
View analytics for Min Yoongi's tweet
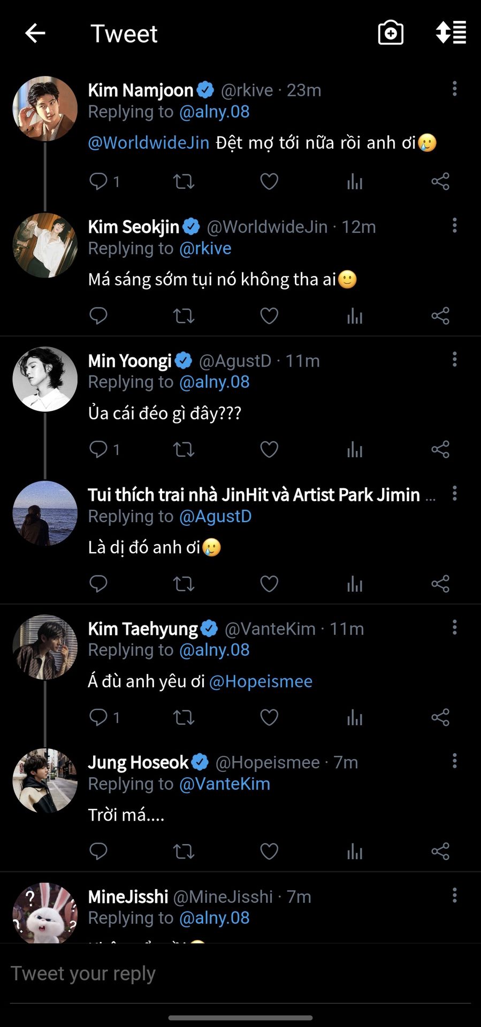click(355, 450)
